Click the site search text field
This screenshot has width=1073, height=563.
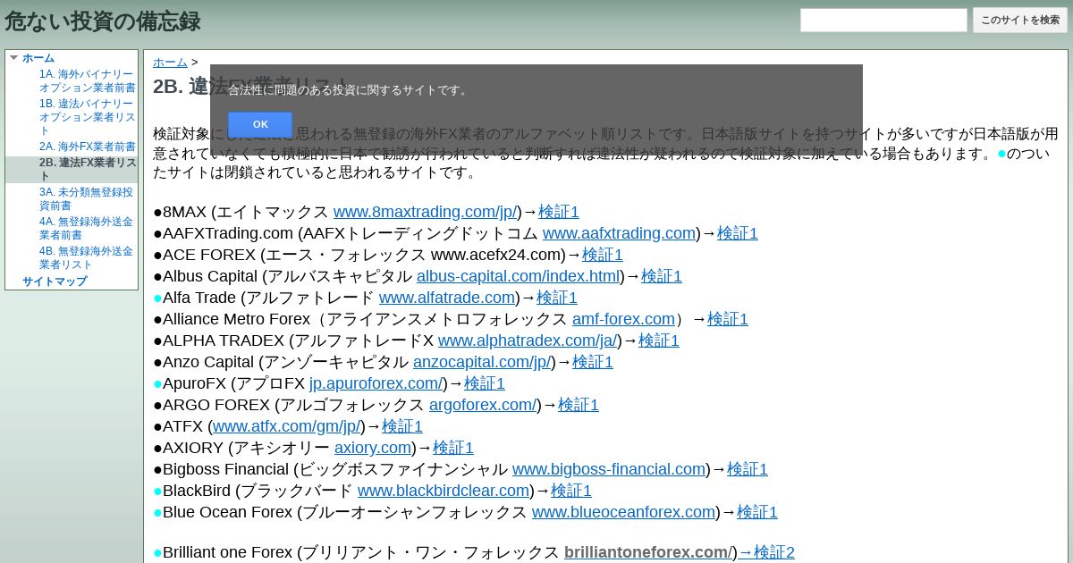tap(883, 20)
